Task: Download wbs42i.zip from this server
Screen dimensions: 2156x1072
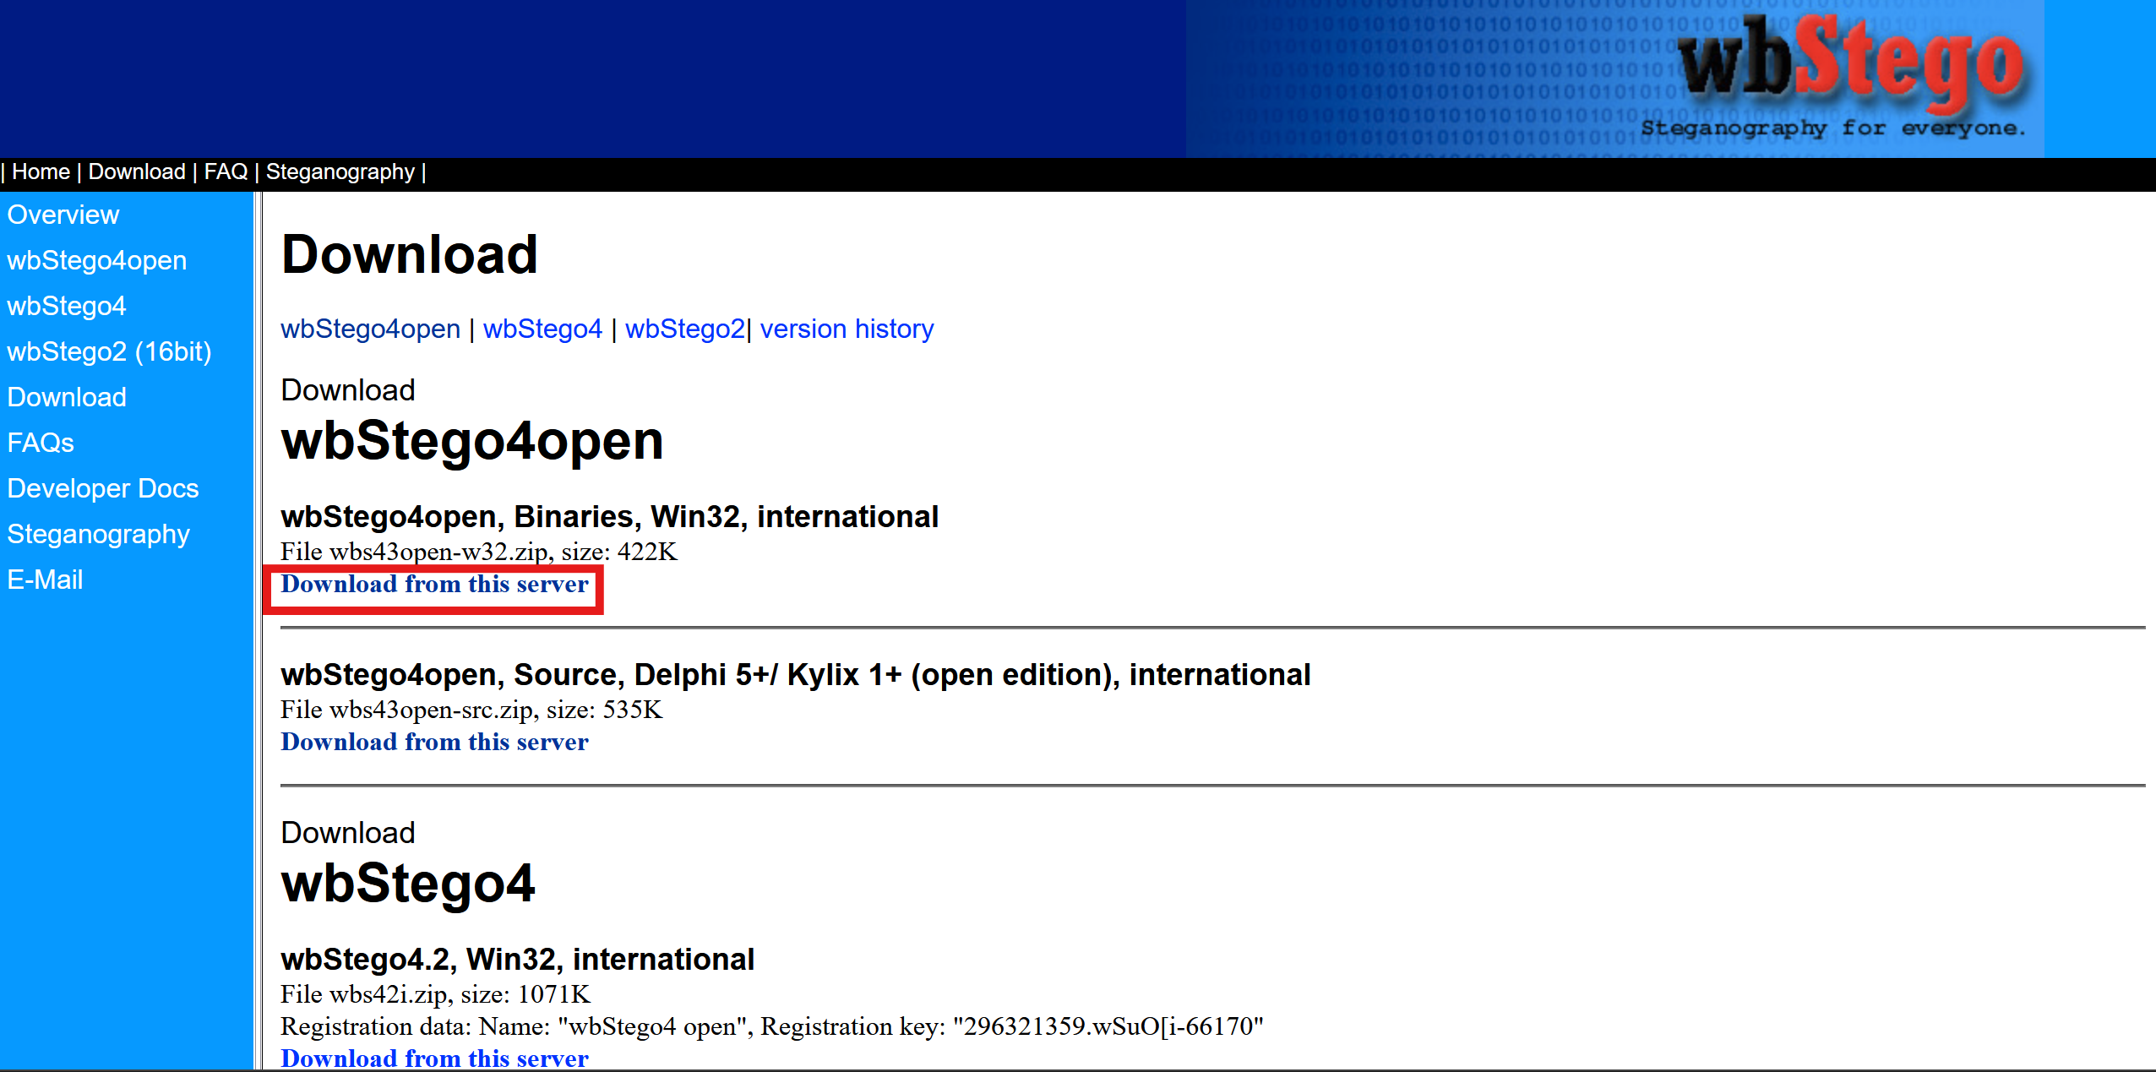Action: [434, 1058]
